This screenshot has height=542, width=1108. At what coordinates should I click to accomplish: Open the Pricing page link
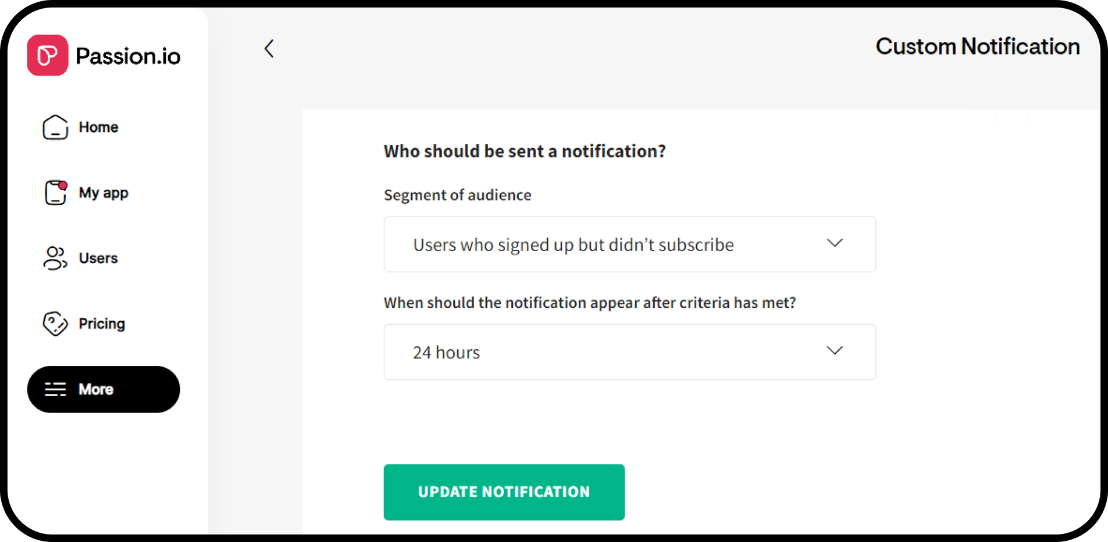click(x=101, y=324)
